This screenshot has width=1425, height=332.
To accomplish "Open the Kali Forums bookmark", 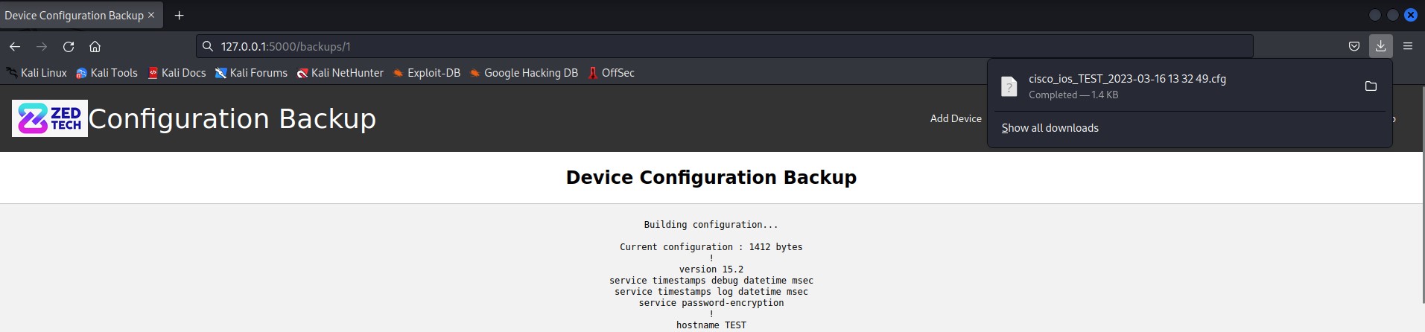I will pos(251,73).
